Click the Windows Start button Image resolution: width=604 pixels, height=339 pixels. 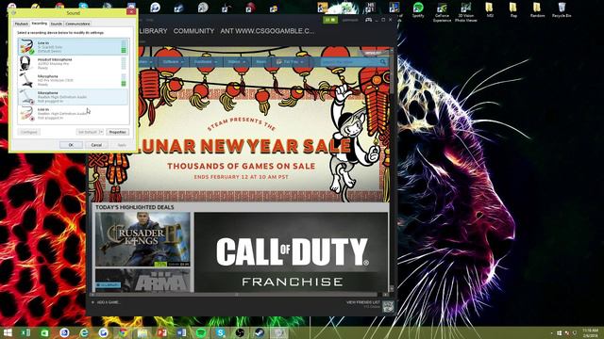pos(8,332)
